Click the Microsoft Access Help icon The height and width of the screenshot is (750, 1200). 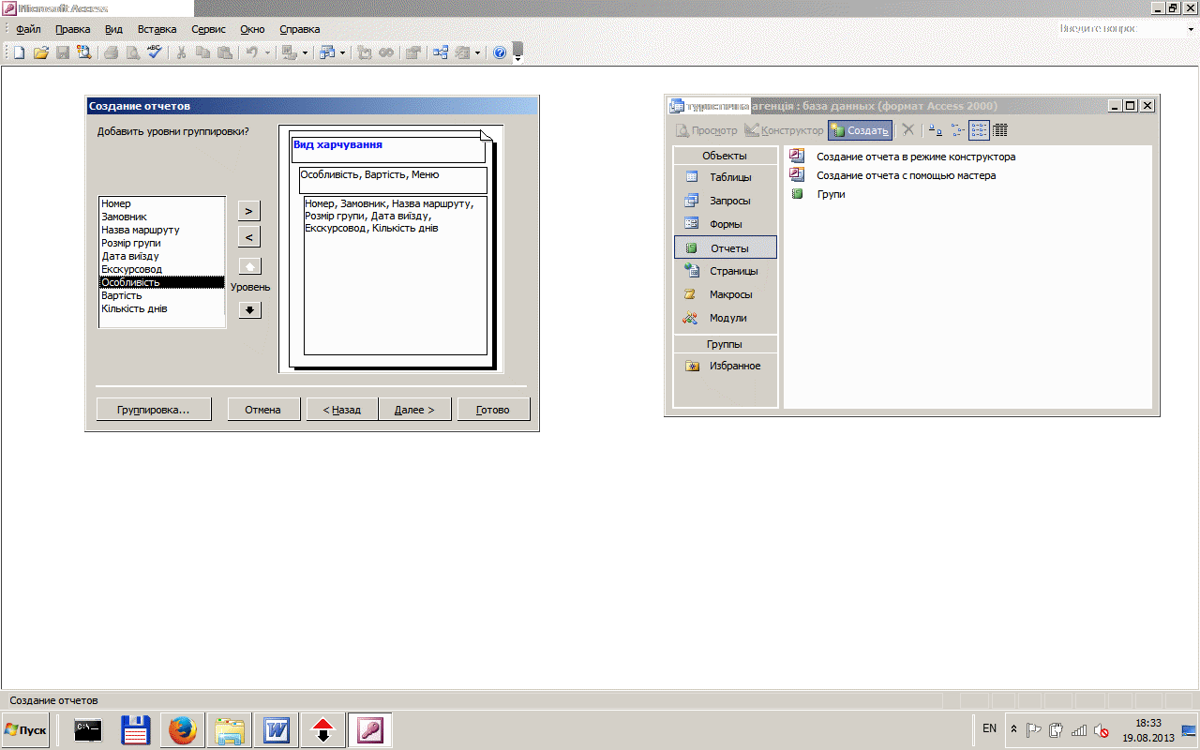tap(500, 53)
